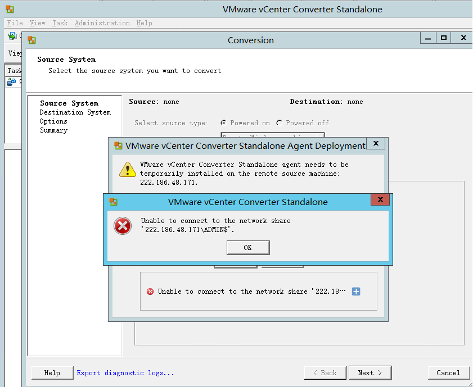This screenshot has height=387, width=473.
Task: Select Source System wizard step
Action: 69,103
